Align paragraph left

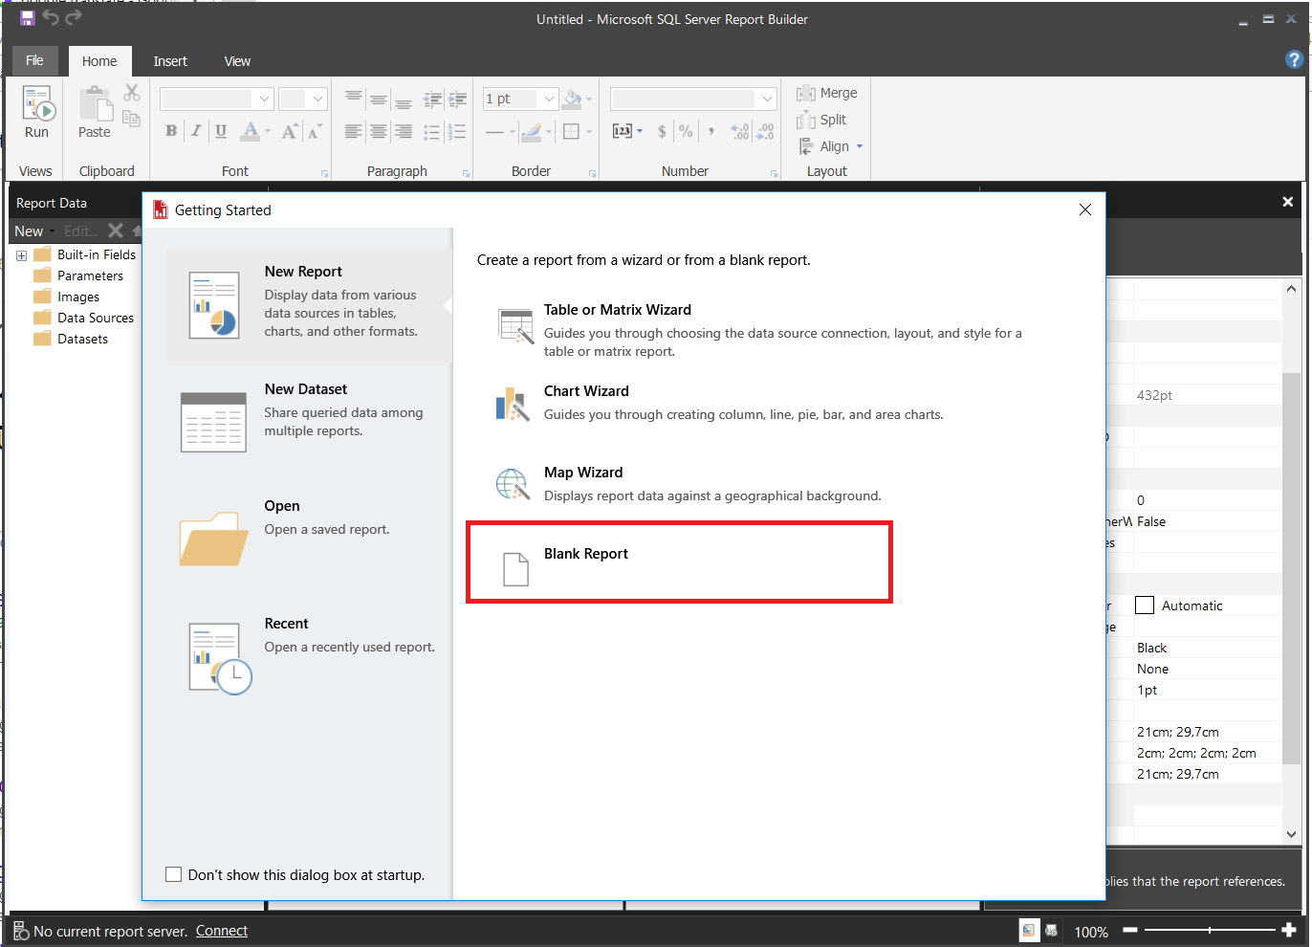(x=354, y=131)
